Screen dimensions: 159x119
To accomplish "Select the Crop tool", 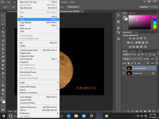I will click(3, 32).
